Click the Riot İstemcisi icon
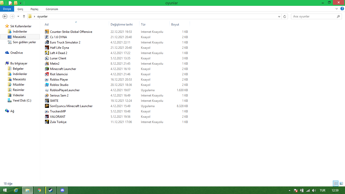The height and width of the screenshot is (194, 345). click(47, 74)
